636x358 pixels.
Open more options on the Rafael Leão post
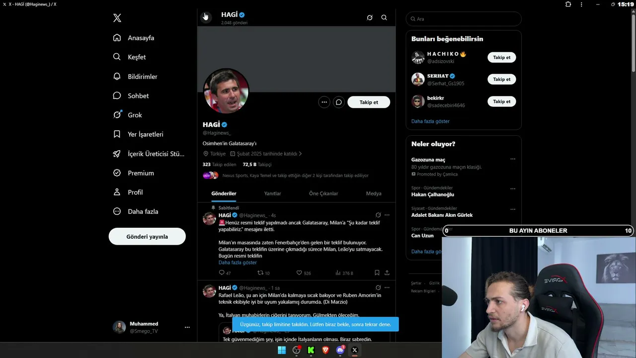point(387,287)
